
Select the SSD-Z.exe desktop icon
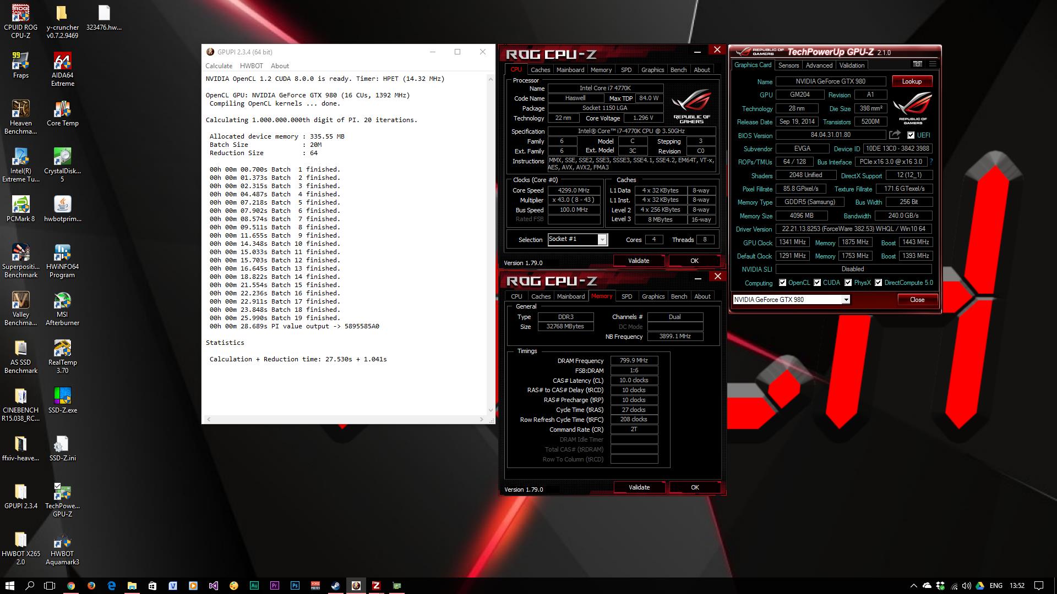point(62,400)
